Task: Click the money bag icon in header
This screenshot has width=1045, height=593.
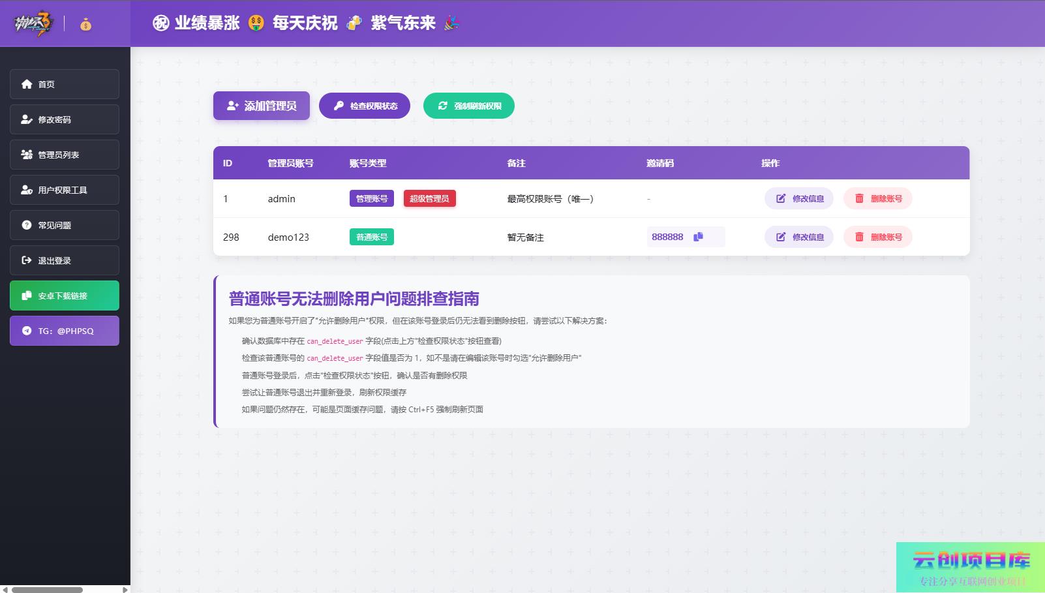Action: click(86, 25)
